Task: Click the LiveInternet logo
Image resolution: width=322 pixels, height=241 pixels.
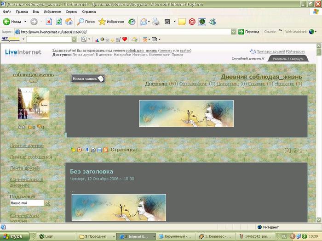Action: click(x=23, y=52)
